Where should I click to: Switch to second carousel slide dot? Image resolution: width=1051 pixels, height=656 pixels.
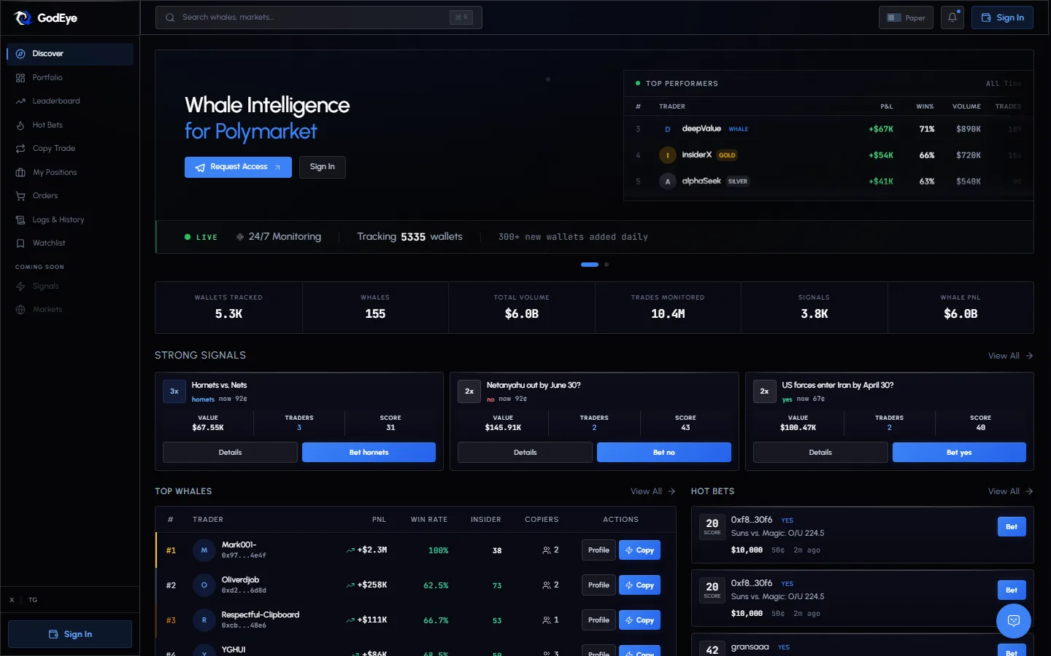pos(607,265)
